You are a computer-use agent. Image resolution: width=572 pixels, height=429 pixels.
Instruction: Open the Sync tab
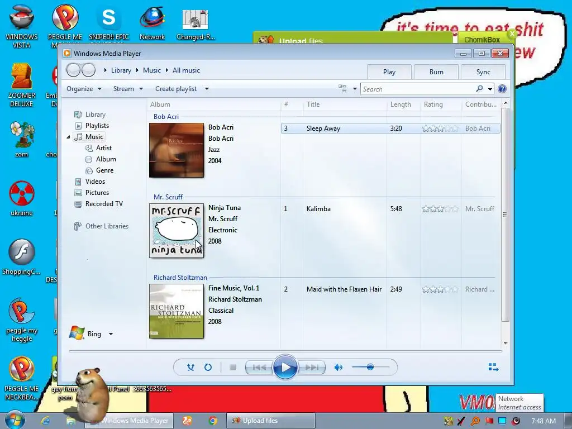(x=483, y=72)
